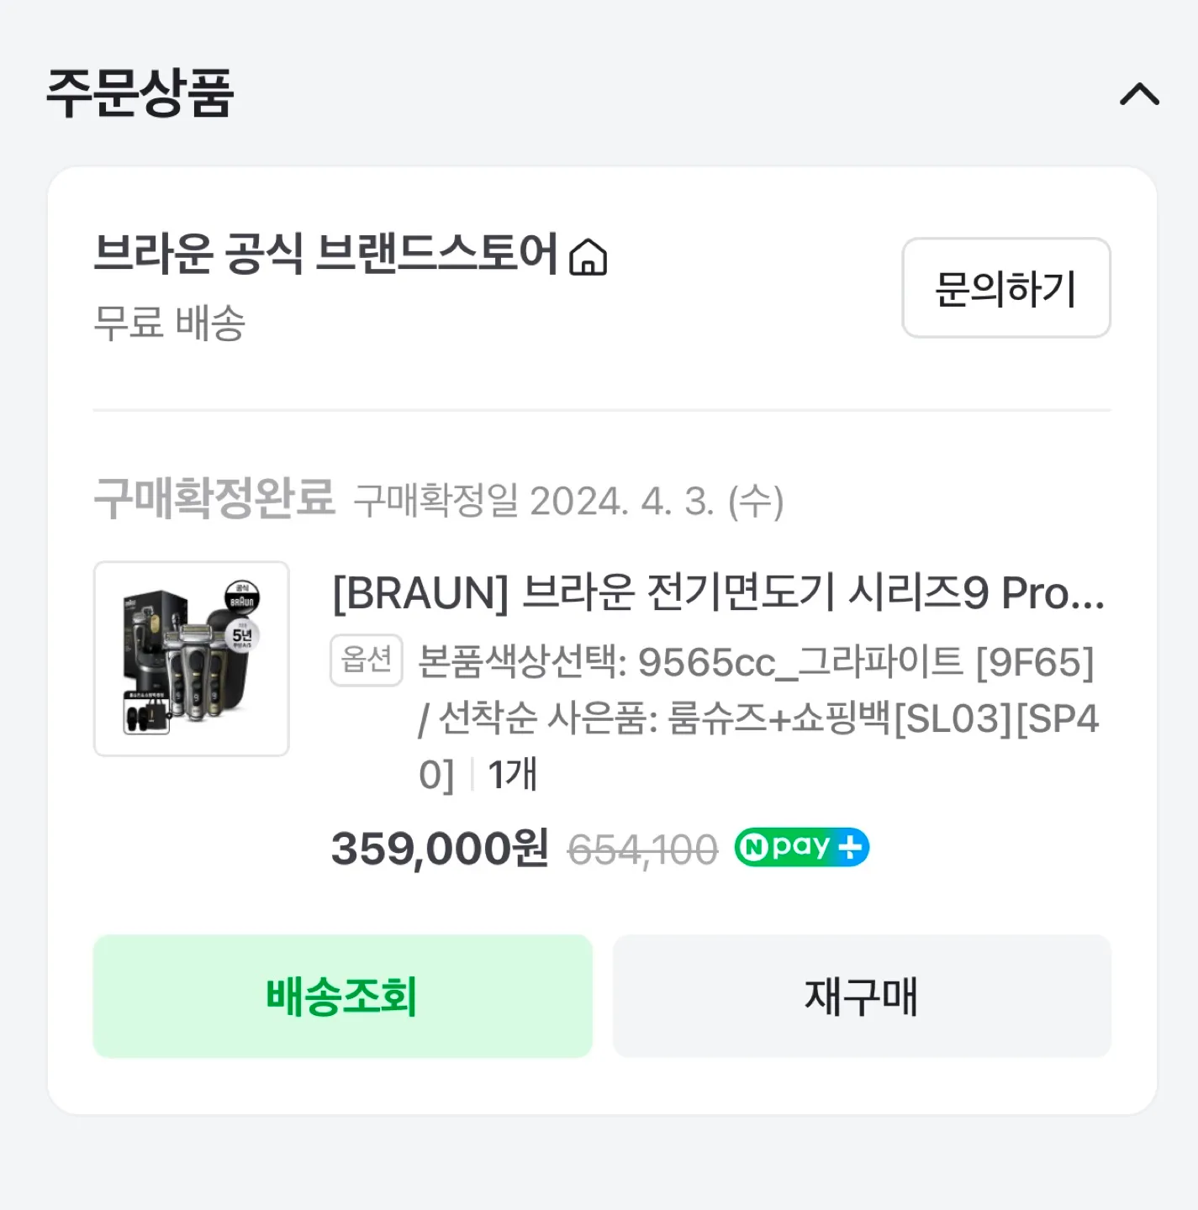The image size is (1198, 1210).
Task: Open the Braun shaver product thumbnail
Action: (192, 659)
